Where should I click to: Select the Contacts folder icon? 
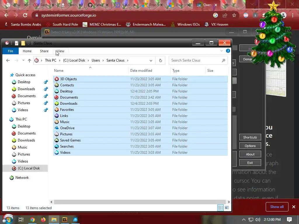pyautogui.click(x=57, y=85)
